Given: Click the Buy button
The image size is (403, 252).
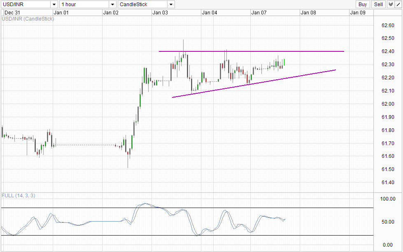Looking at the screenshot, I should [x=363, y=5].
